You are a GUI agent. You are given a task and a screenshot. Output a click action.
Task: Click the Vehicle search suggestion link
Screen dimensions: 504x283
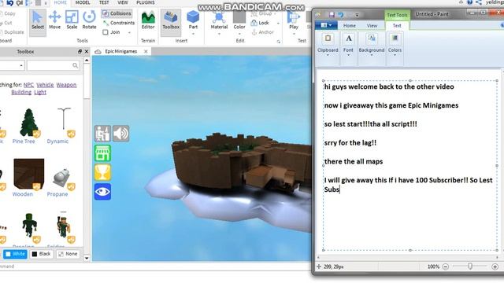pyautogui.click(x=45, y=85)
